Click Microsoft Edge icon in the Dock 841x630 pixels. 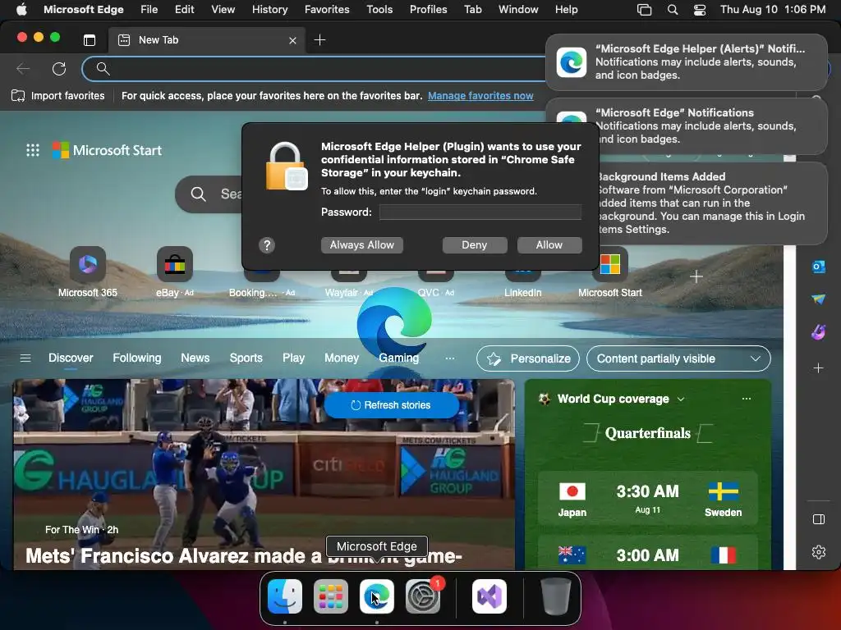pos(376,596)
